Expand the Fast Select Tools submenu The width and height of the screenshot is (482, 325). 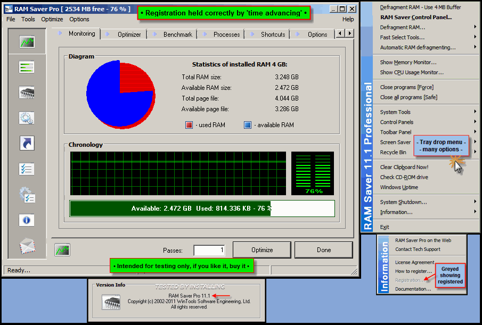pos(402,37)
